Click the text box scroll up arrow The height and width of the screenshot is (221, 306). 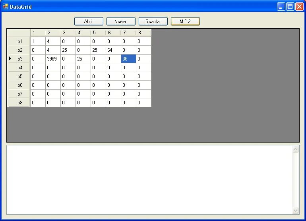click(x=295, y=149)
